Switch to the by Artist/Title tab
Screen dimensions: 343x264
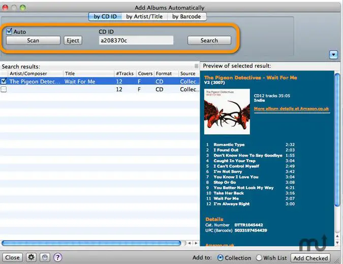144,17
